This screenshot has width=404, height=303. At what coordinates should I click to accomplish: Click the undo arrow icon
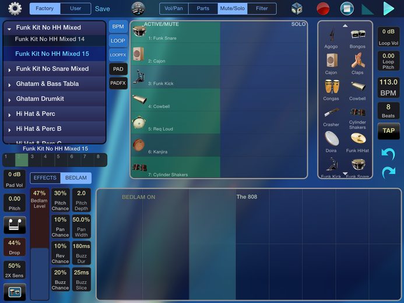click(x=388, y=154)
